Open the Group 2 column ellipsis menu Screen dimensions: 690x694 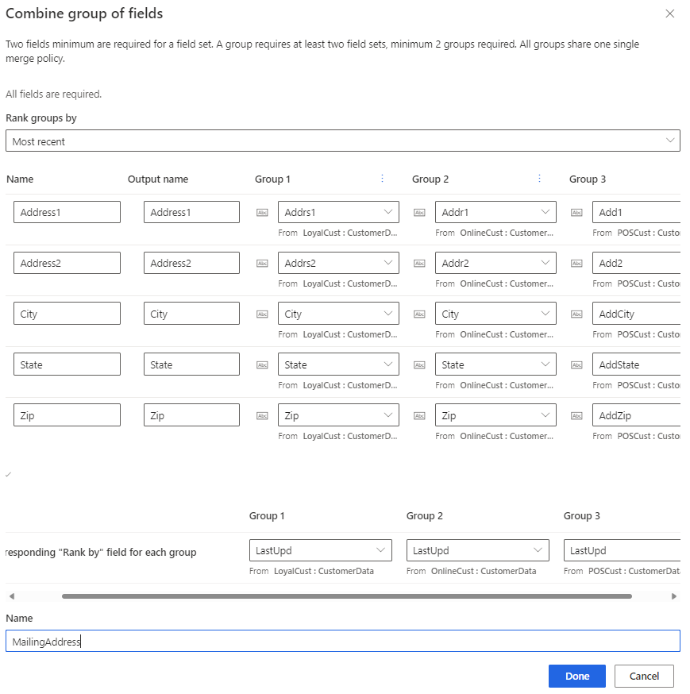click(539, 179)
